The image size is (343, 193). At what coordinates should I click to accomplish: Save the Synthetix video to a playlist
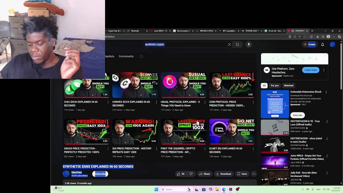tap(242, 174)
